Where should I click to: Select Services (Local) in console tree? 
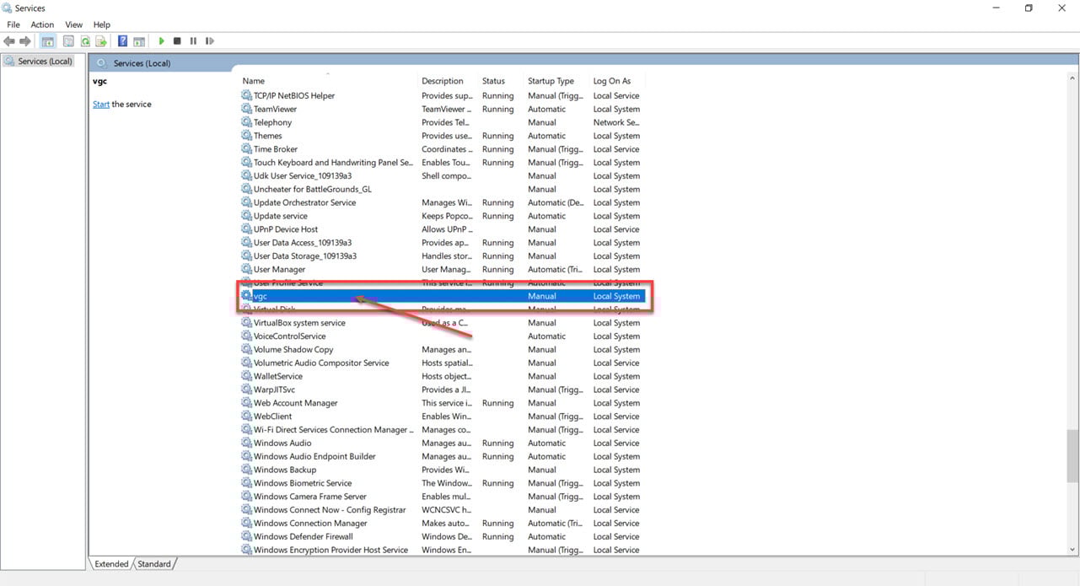45,62
